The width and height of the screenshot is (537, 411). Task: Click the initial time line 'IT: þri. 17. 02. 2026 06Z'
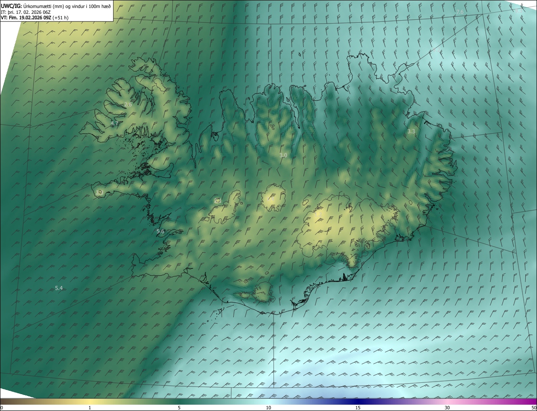26,12
